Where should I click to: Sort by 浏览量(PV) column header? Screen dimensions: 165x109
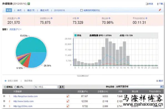[83, 91]
